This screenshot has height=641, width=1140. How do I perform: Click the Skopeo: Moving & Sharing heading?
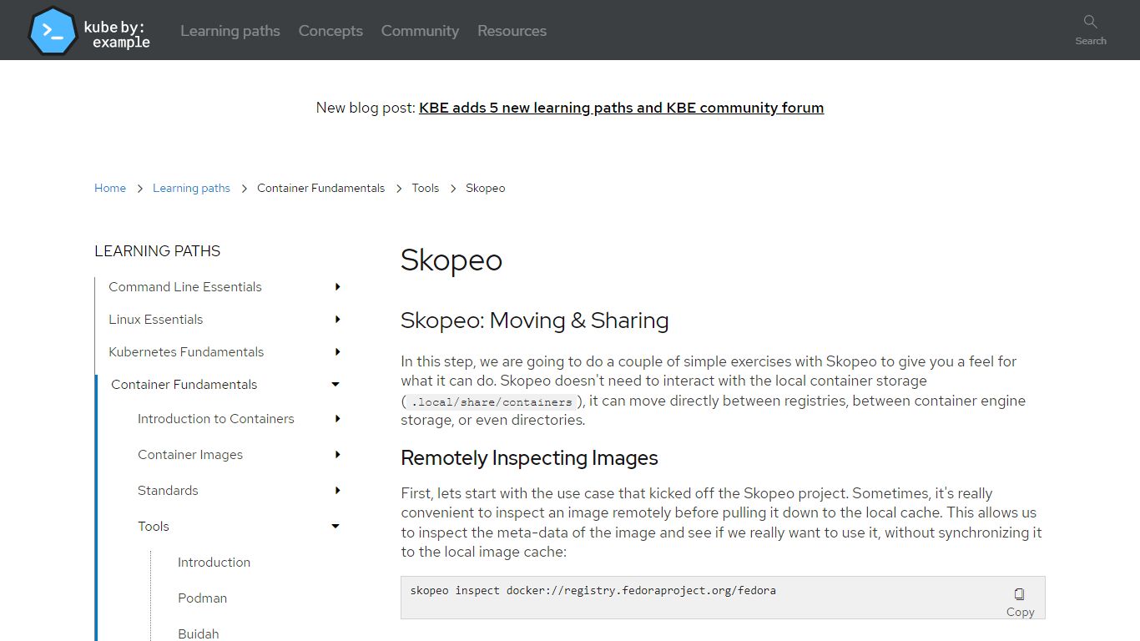point(535,320)
